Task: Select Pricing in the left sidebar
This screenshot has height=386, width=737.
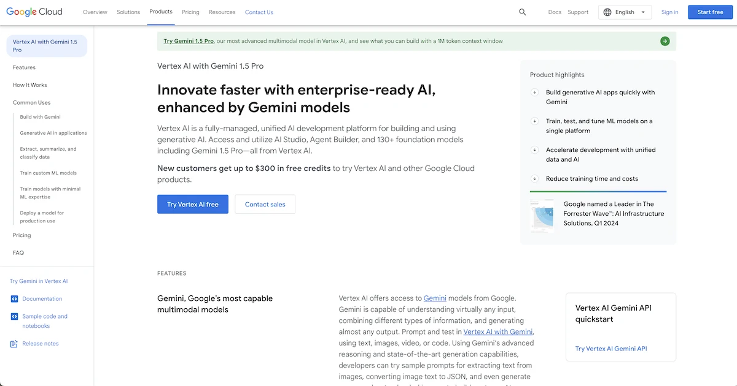Action: click(x=21, y=235)
